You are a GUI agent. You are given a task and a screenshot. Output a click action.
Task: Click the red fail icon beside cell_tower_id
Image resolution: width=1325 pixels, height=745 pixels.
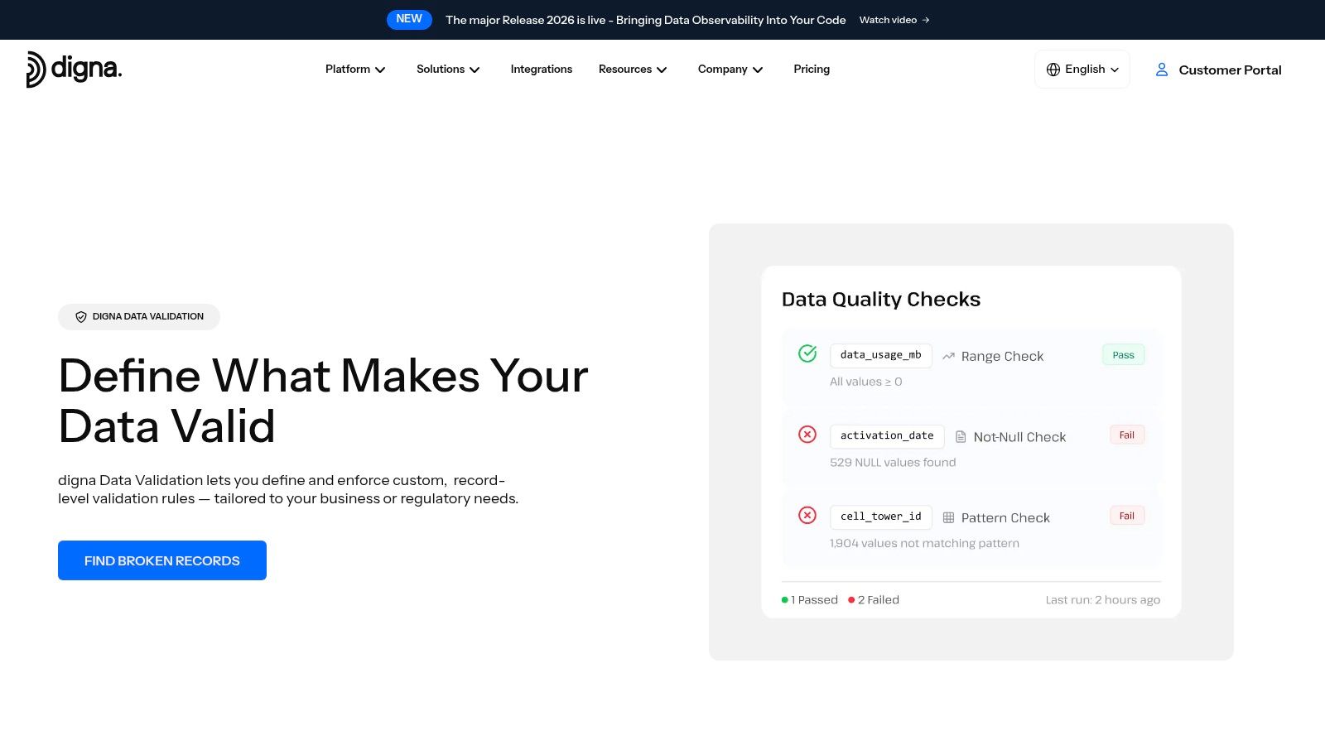click(807, 515)
